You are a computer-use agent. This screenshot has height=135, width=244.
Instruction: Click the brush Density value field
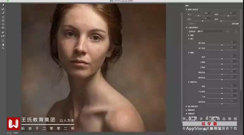pos(232,13)
